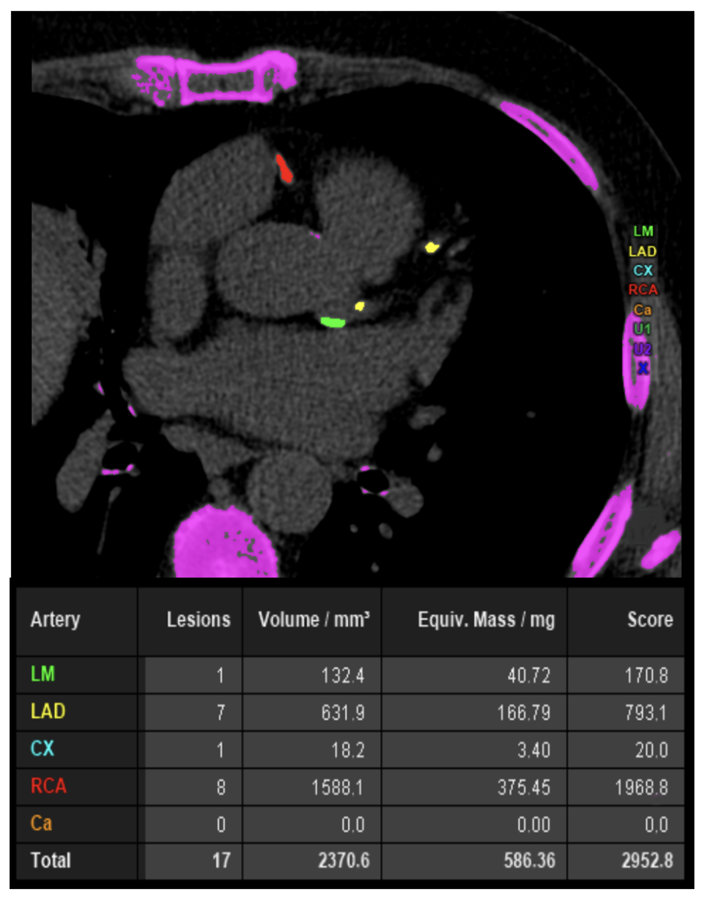The image size is (704, 906).
Task: Choose the U1 user label in legend
Action: click(x=642, y=329)
